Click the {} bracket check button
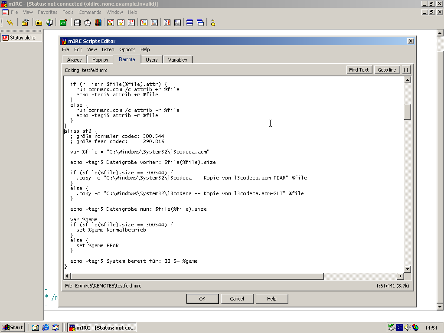444x333 pixels. tap(406, 70)
